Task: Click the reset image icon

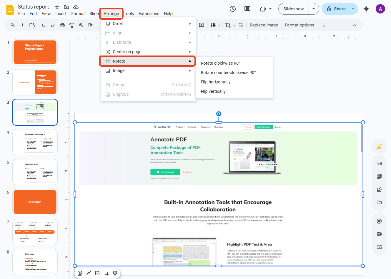Action: point(241,25)
